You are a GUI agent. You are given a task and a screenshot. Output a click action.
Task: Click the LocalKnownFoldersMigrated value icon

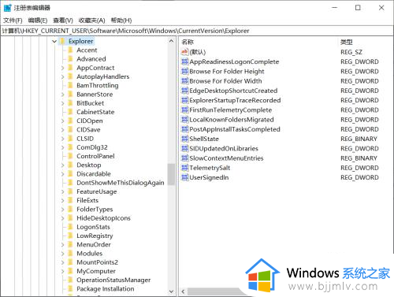point(185,120)
